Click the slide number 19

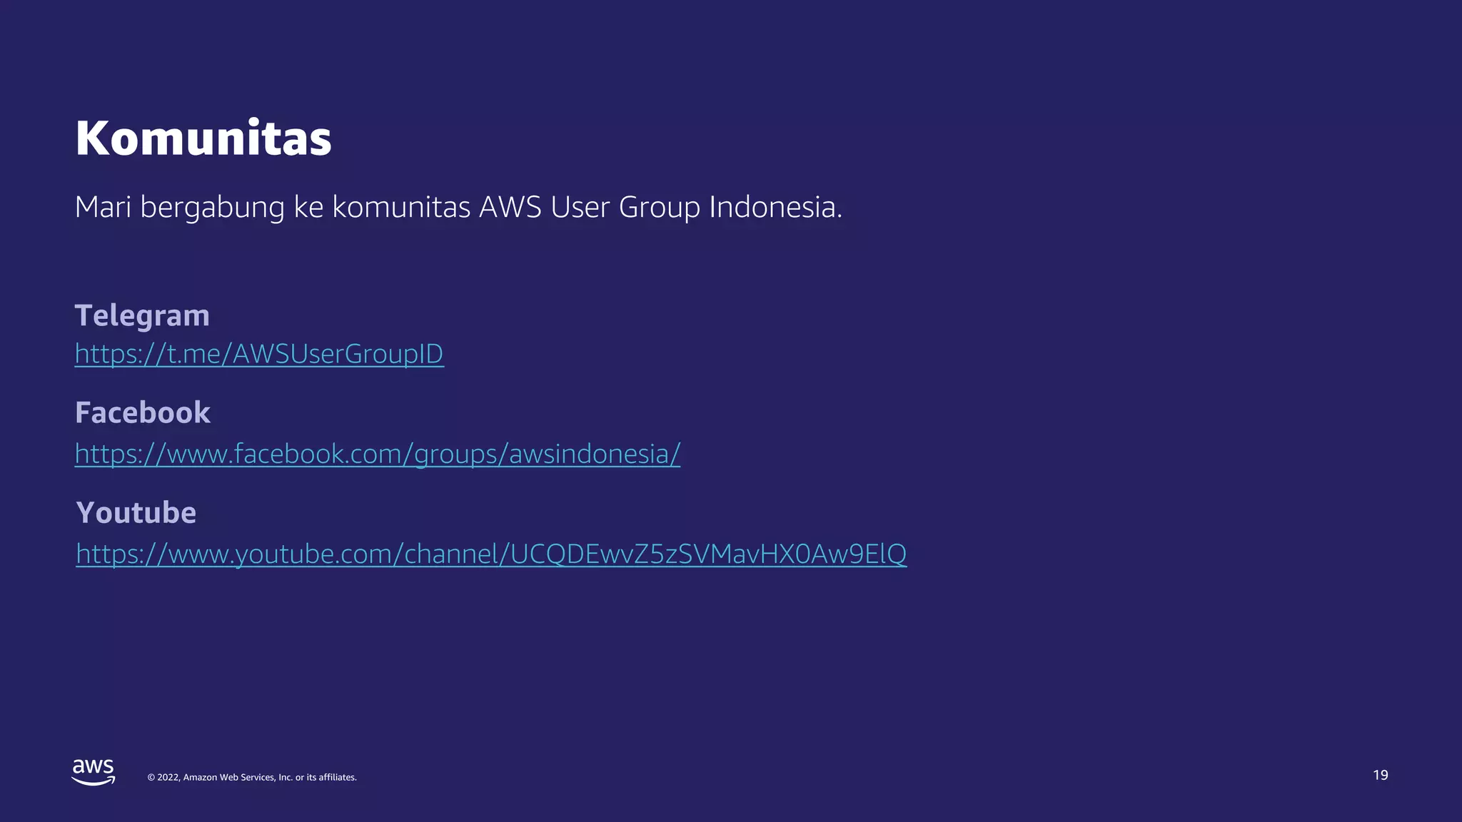click(1380, 775)
